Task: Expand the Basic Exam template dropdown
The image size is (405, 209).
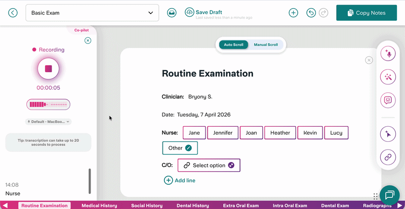Action: (x=92, y=13)
